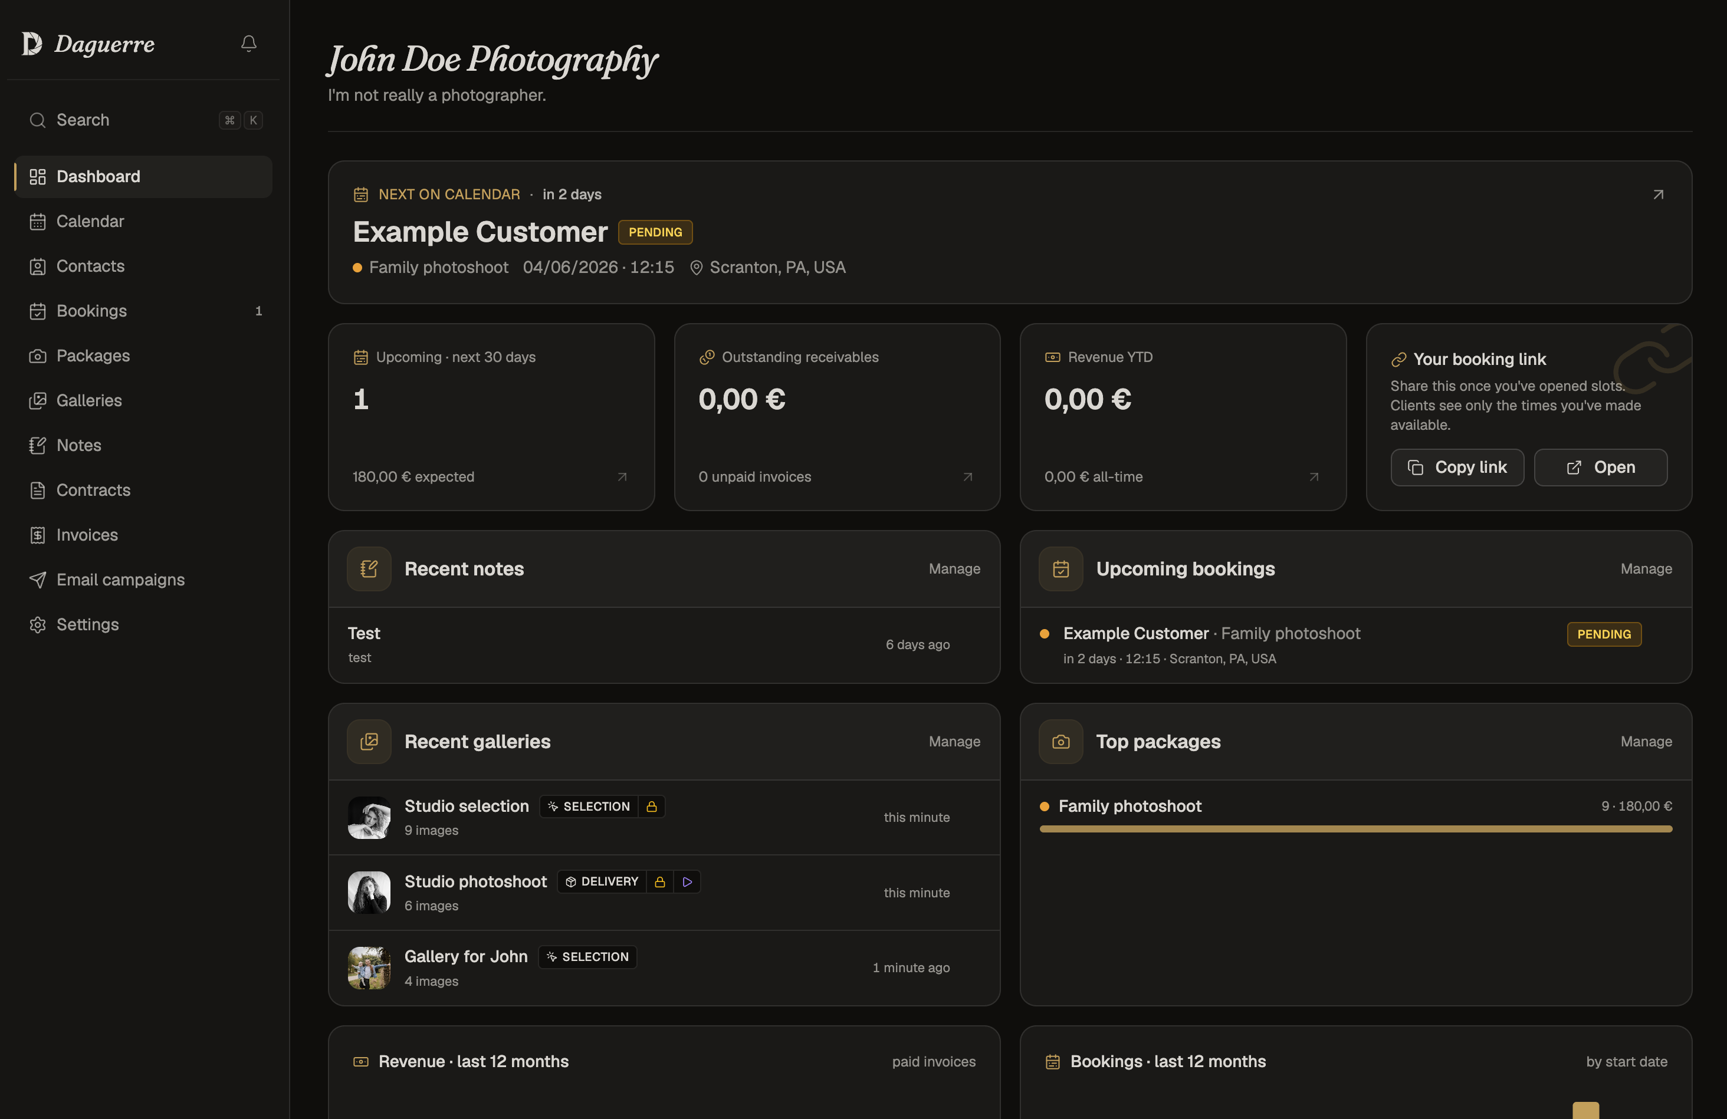Open Packages in sidebar
The height and width of the screenshot is (1119, 1727).
(144, 356)
